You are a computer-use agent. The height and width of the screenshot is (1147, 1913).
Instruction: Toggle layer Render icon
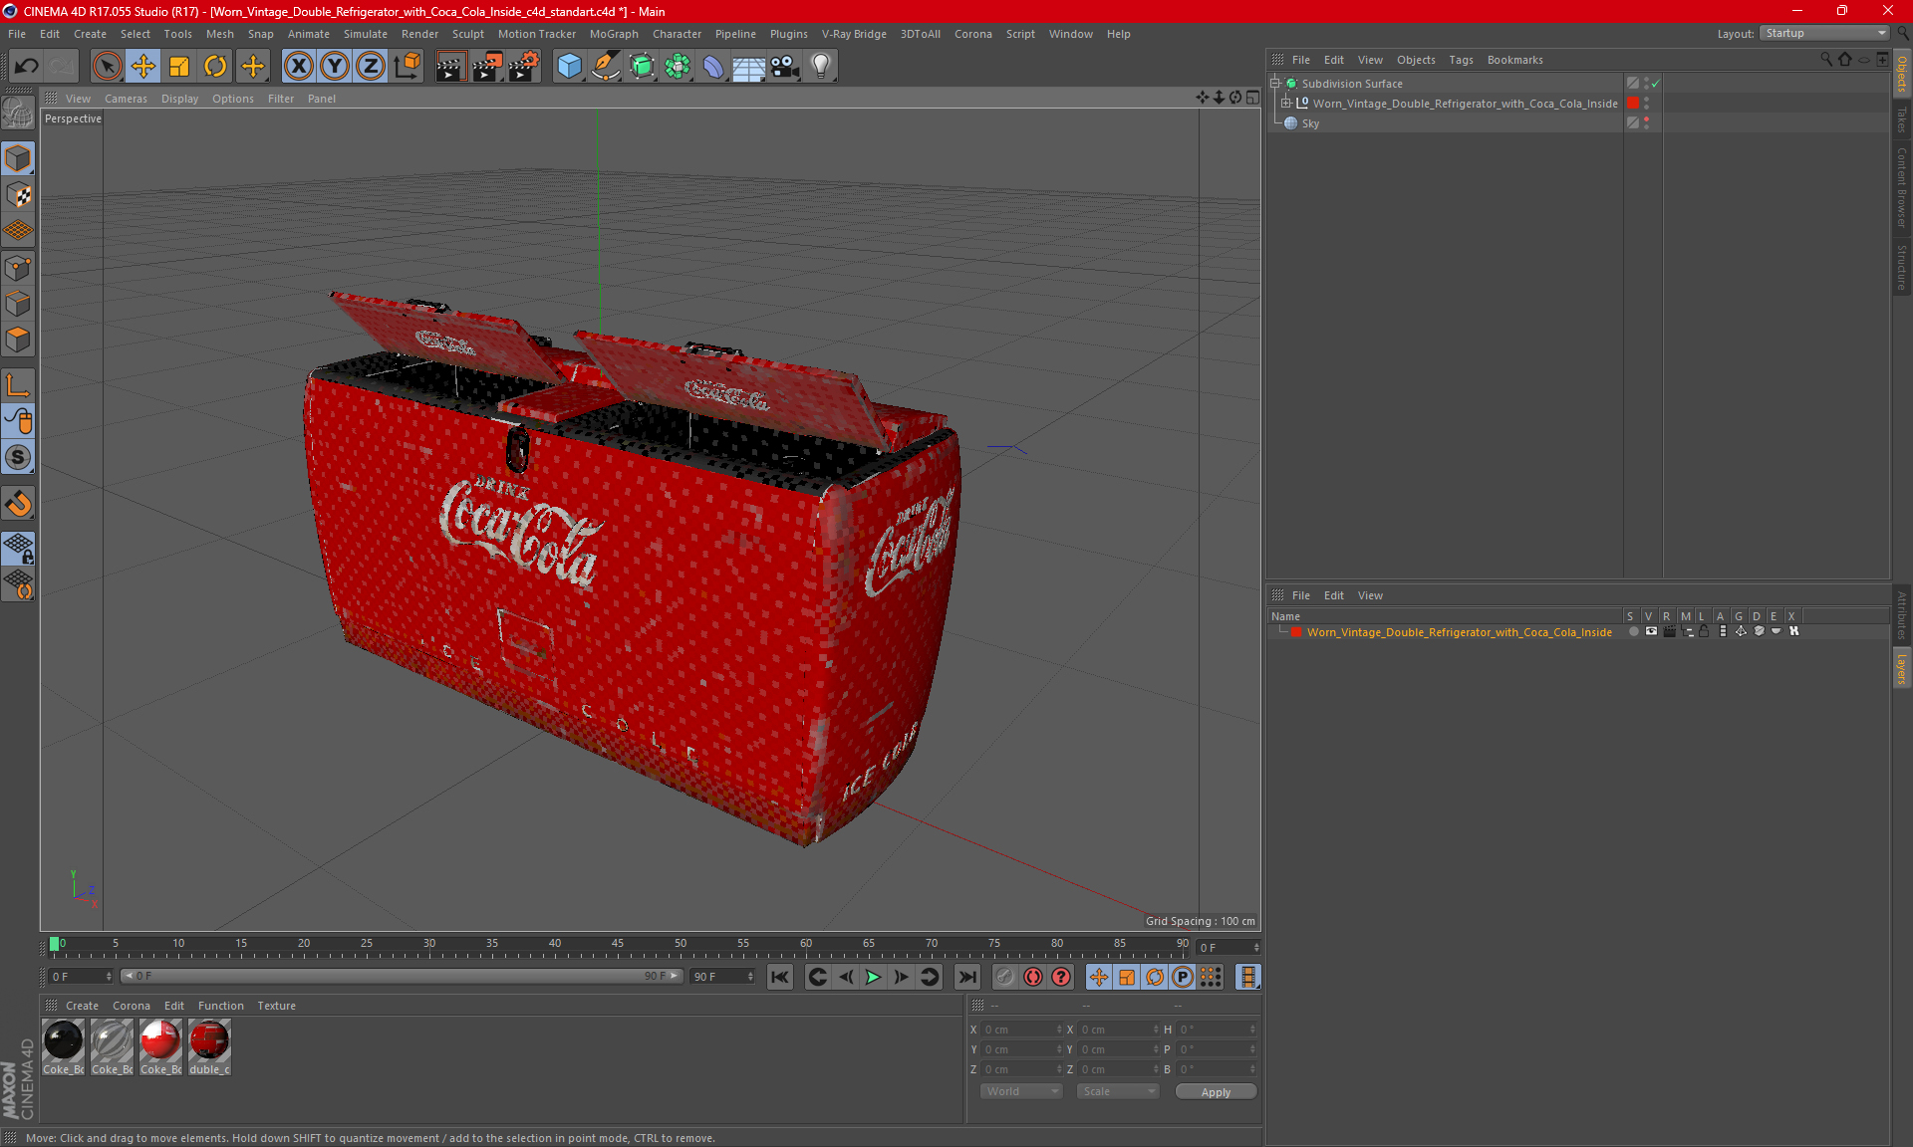coord(1669,631)
